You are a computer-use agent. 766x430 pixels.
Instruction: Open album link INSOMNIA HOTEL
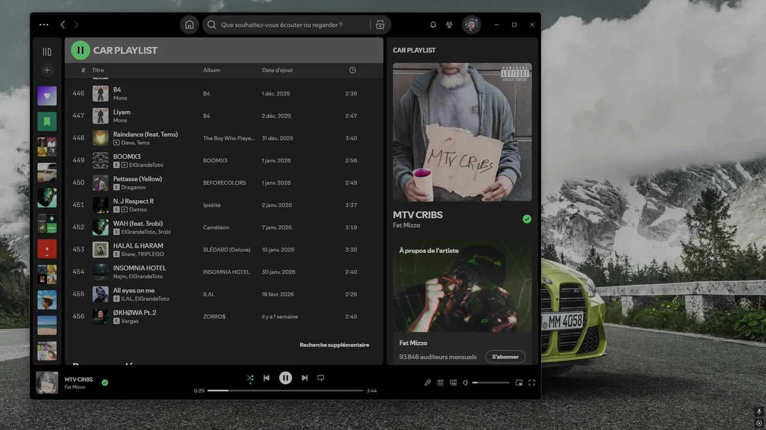tap(226, 272)
